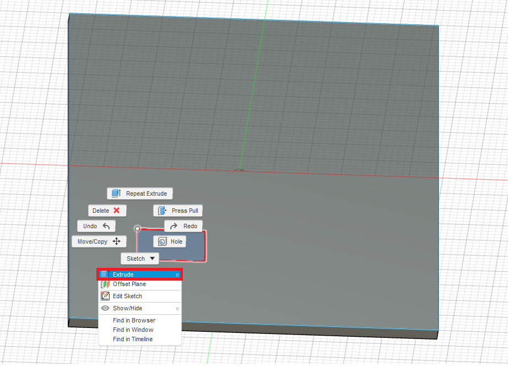Select the Move/Copy crosshair icon

point(117,241)
